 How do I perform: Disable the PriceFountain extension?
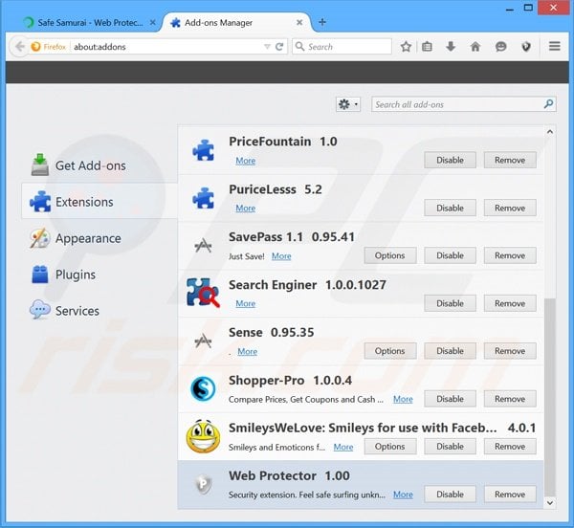click(x=450, y=160)
